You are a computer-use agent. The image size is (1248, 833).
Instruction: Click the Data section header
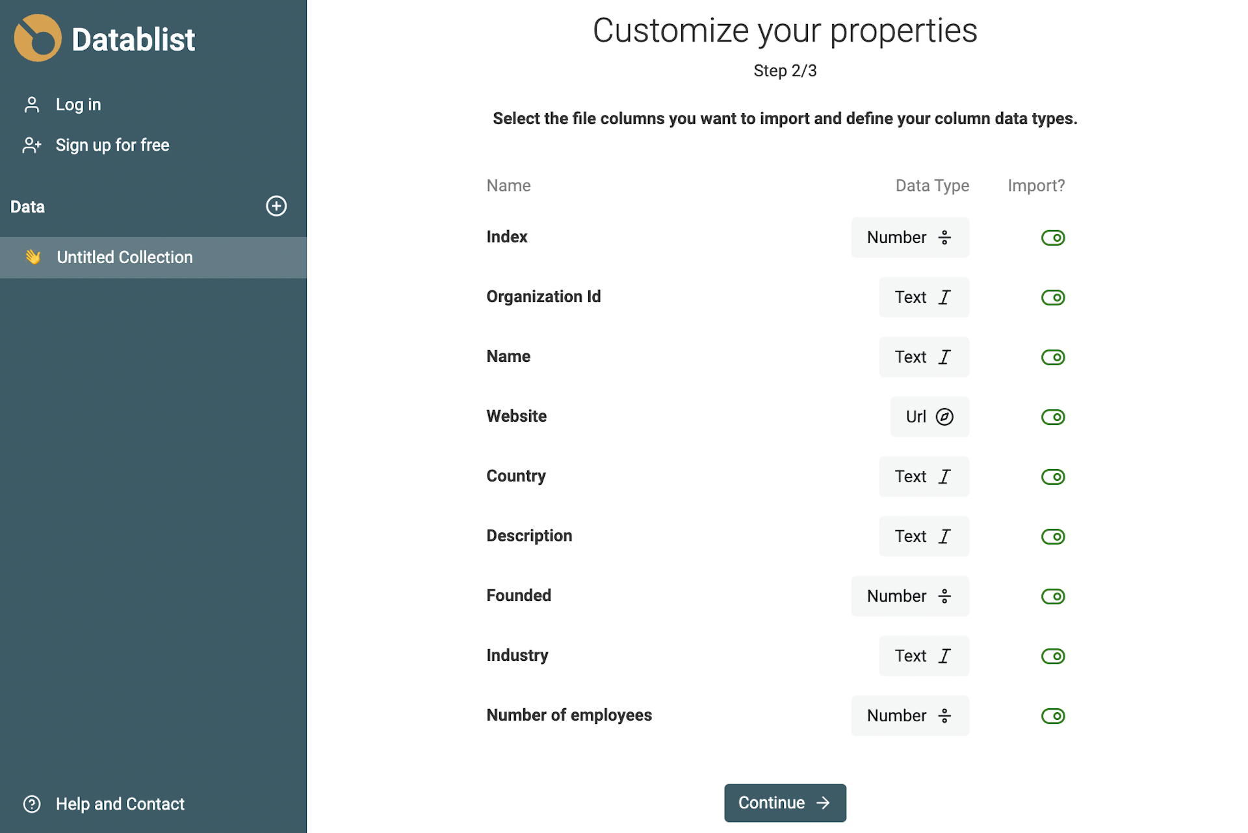click(x=27, y=206)
